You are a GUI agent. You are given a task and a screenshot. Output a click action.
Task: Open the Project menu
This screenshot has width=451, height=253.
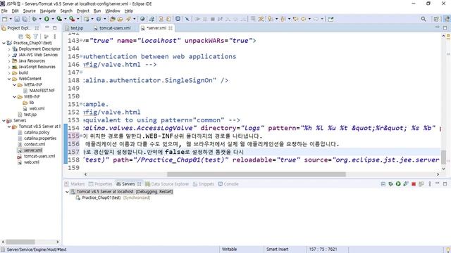(83, 11)
